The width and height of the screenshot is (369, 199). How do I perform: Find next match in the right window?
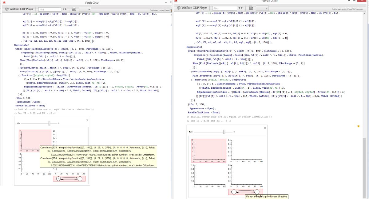242,8
